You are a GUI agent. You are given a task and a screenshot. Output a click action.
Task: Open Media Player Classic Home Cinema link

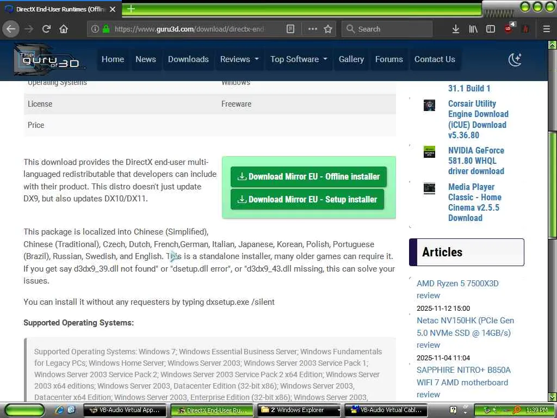coord(474,202)
